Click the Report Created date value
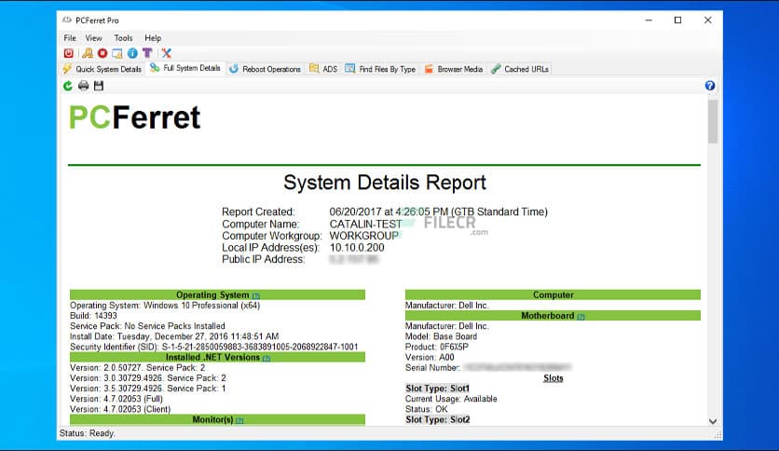This screenshot has height=451, width=779. coord(438,212)
